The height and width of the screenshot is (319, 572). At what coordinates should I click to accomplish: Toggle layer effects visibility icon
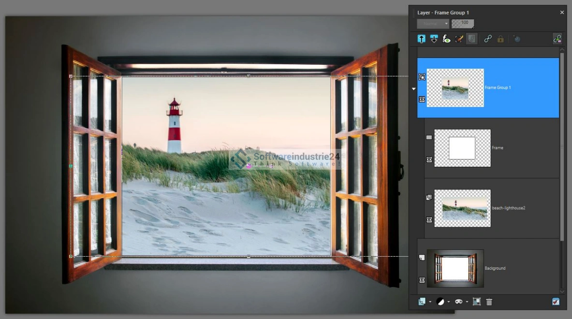pyautogui.click(x=446, y=39)
